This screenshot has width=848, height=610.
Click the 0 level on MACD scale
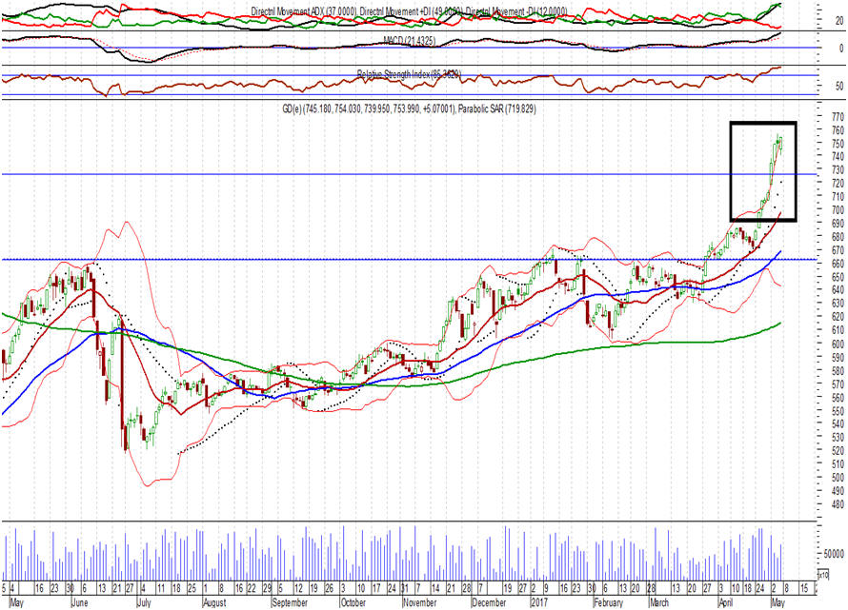[841, 49]
